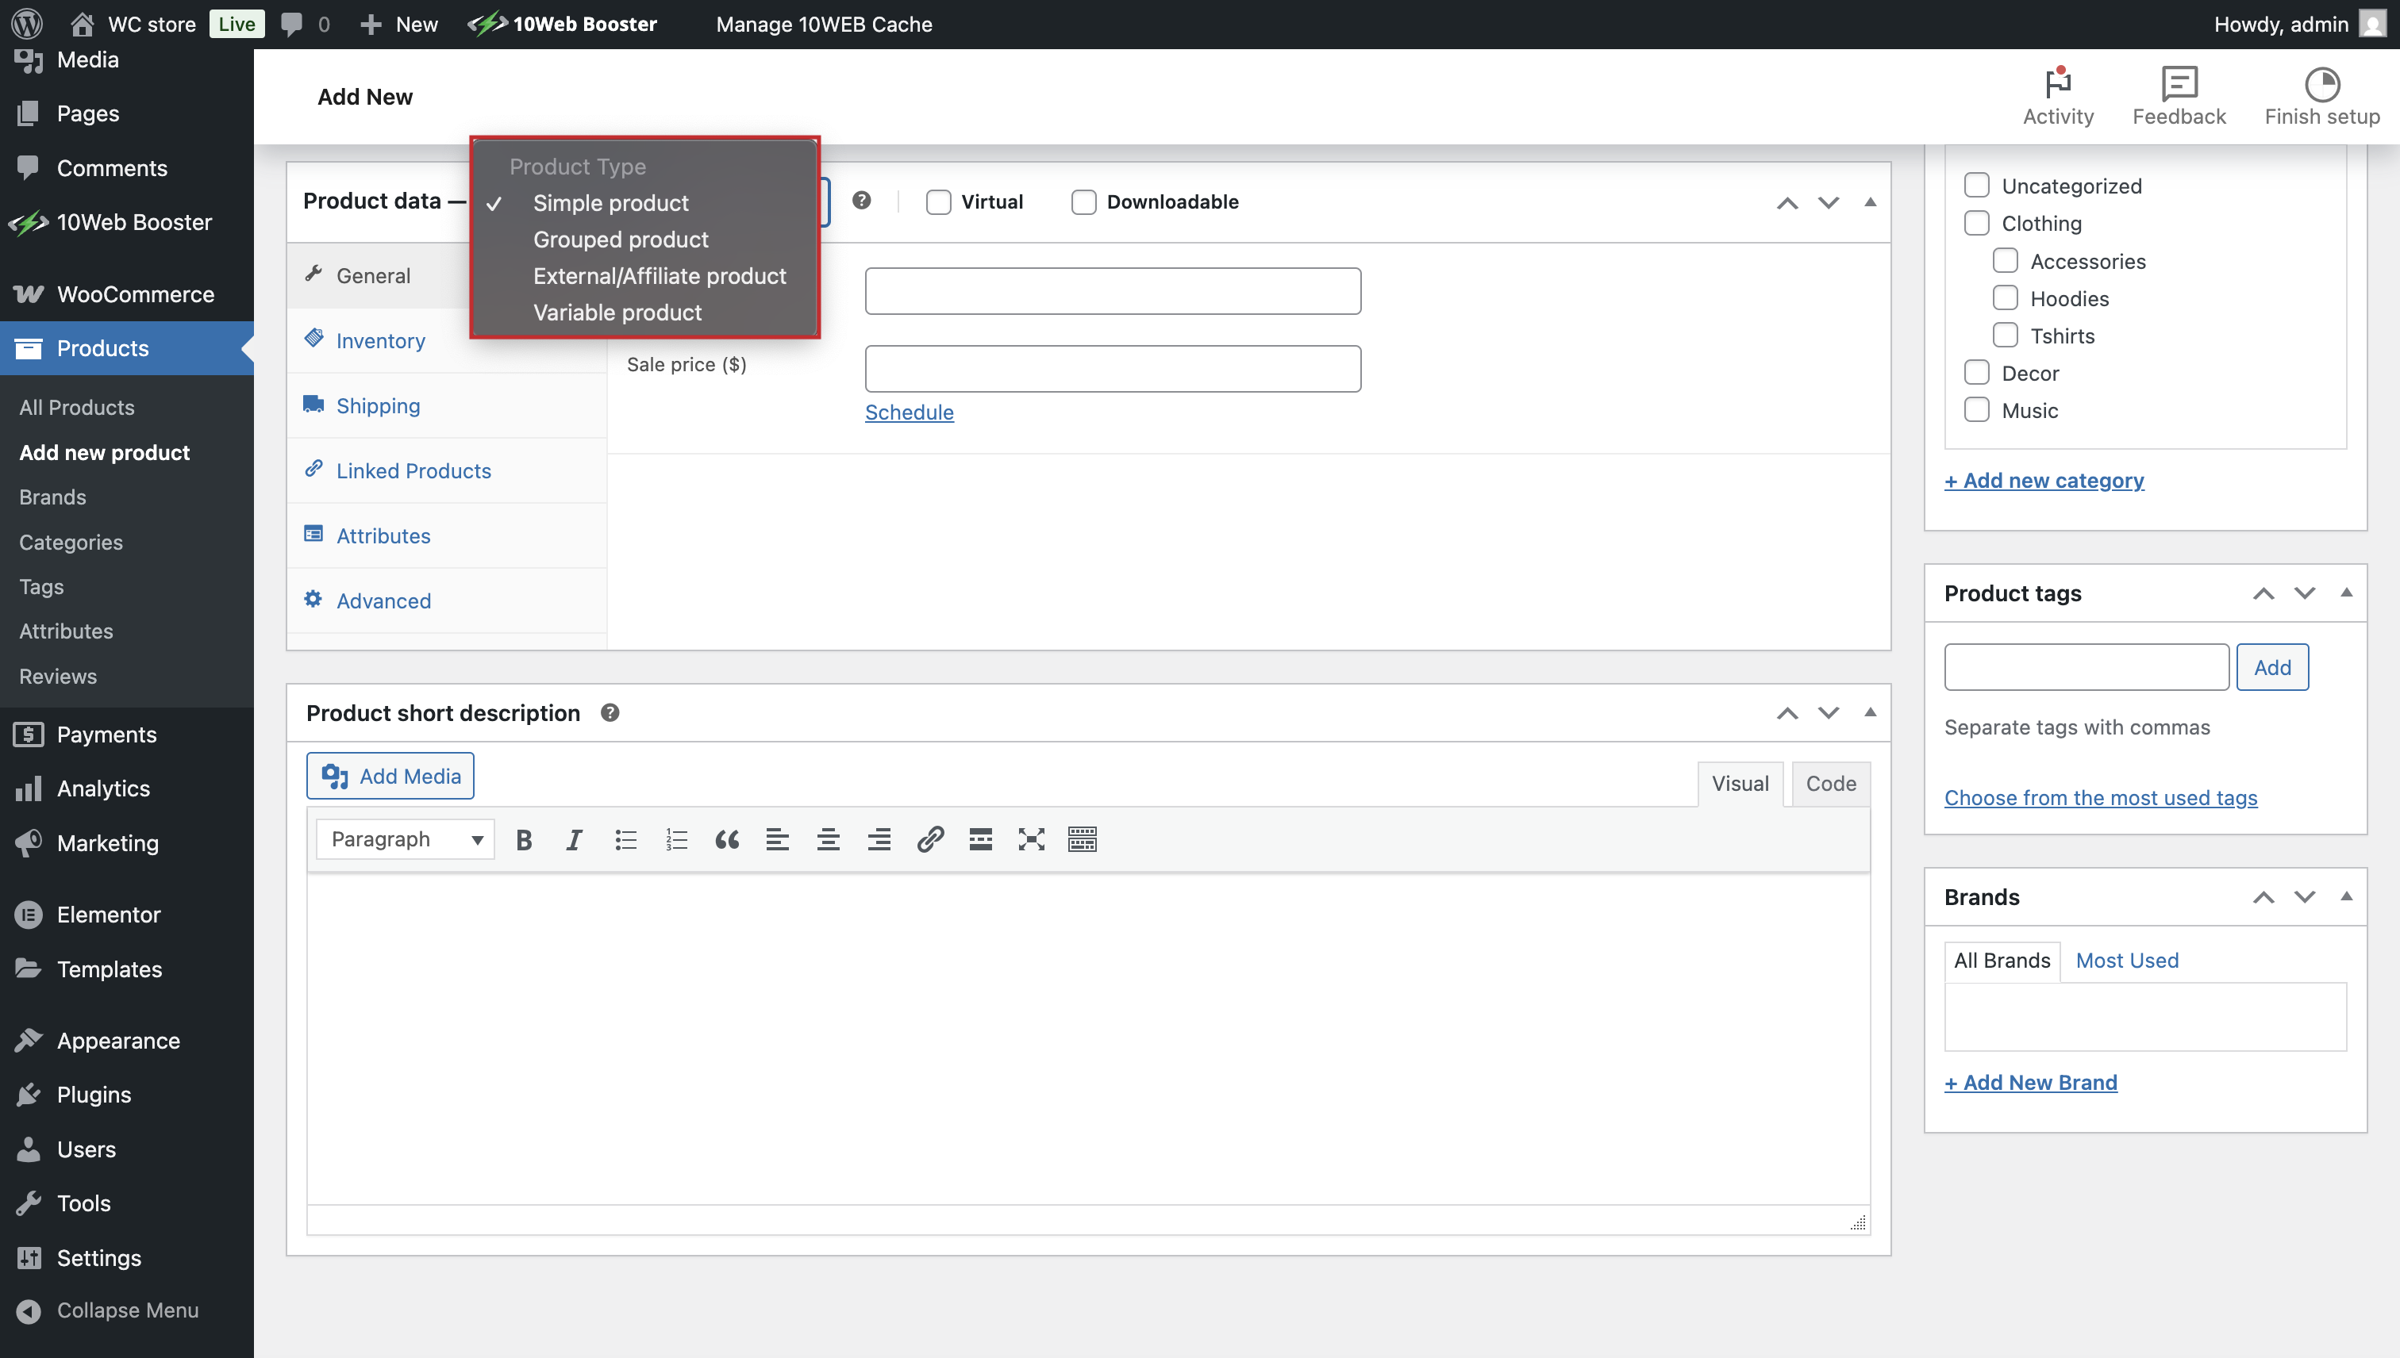This screenshot has height=1358, width=2400.
Task: Collapse the Product tags panel
Action: coord(2346,593)
